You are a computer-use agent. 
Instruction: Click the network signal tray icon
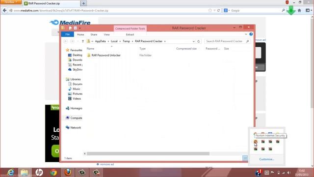284,173
